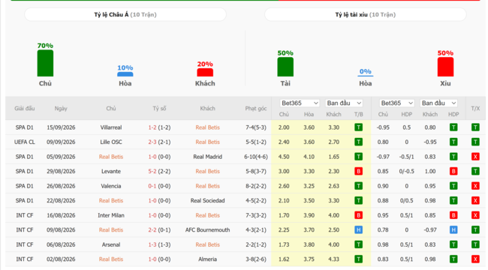488x270 pixels.
Task: Open the Ban đầu dropdown above the handicap HDP column
Action: 438,103
